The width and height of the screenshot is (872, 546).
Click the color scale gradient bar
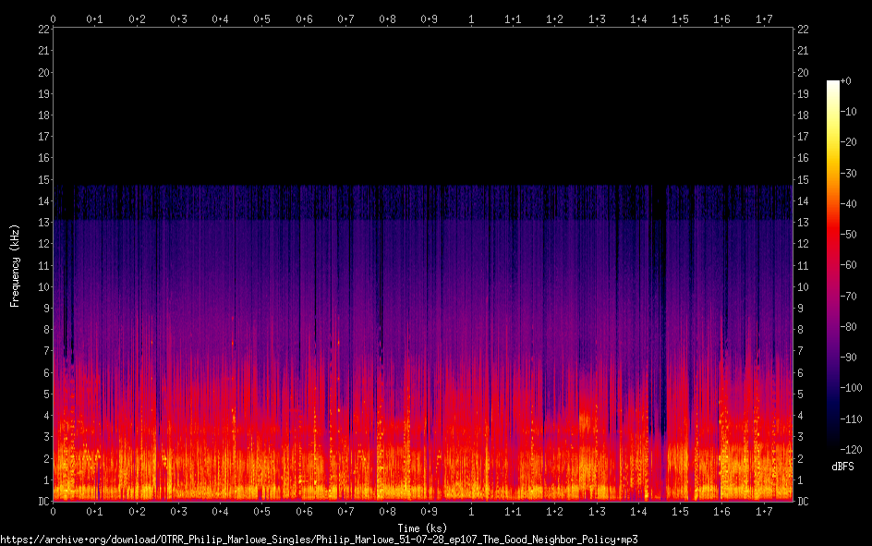pos(833,267)
